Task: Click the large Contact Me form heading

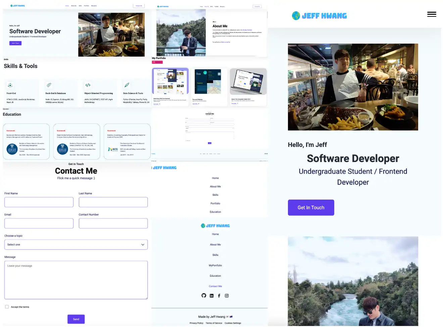Action: pos(76,171)
